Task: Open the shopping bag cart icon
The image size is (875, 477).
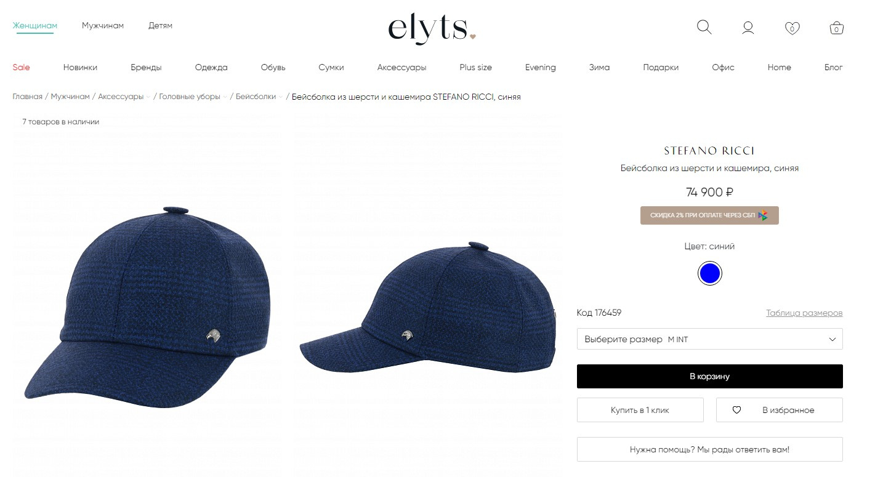Action: [836, 28]
